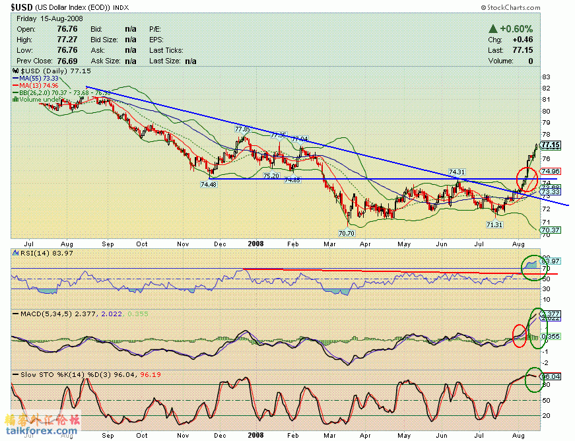Click the Mar label under price chart

point(329,244)
